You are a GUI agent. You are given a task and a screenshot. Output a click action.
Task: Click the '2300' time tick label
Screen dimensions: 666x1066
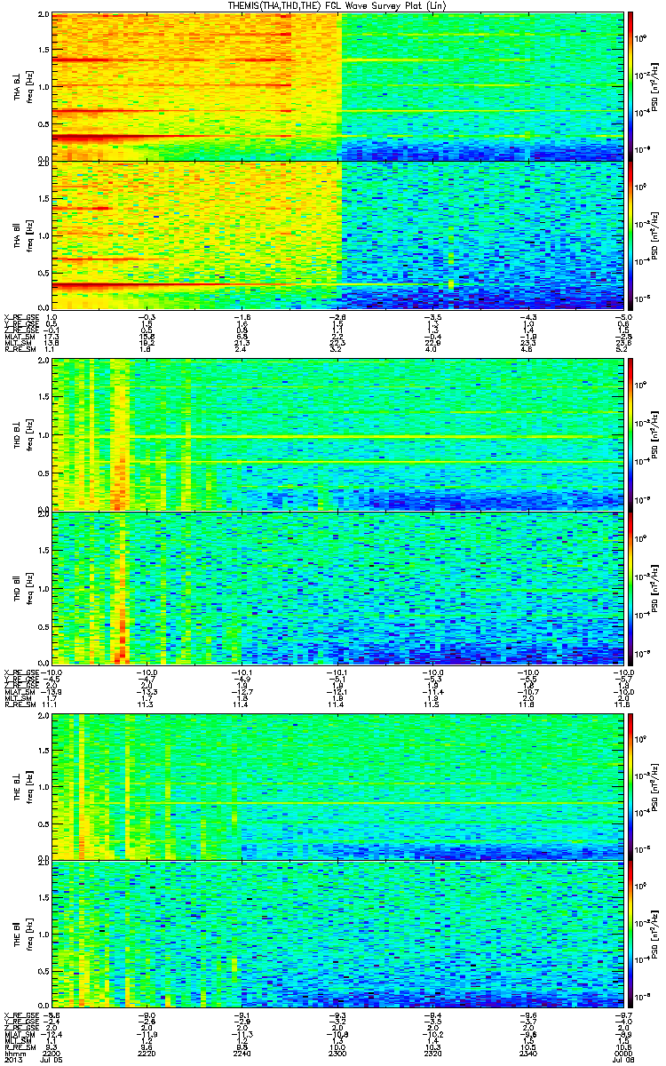(338, 1054)
